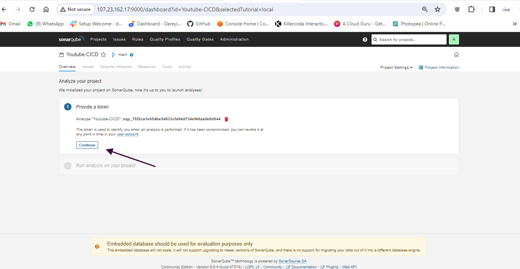Open the help question mark icon
The width and height of the screenshot is (520, 269).
(x=365, y=39)
